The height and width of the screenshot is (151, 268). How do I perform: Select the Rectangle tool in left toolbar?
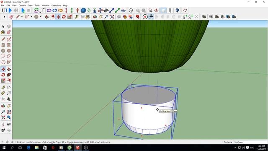point(3,45)
